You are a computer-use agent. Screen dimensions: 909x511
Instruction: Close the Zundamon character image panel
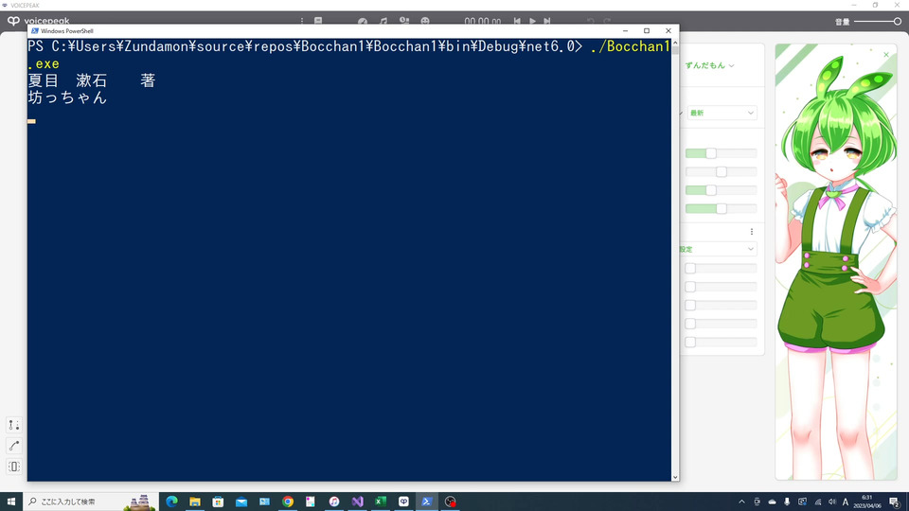[x=886, y=55]
